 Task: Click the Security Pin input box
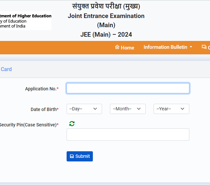pyautogui.click(x=128, y=135)
